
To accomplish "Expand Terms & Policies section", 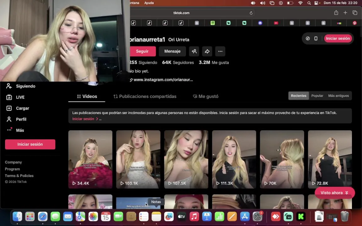I will 19,176.
